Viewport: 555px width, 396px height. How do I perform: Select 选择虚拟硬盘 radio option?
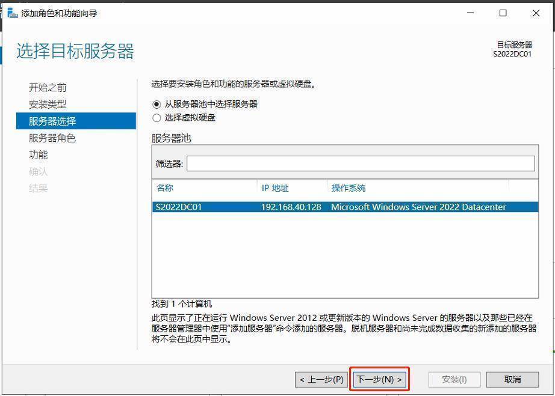pyautogui.click(x=157, y=118)
